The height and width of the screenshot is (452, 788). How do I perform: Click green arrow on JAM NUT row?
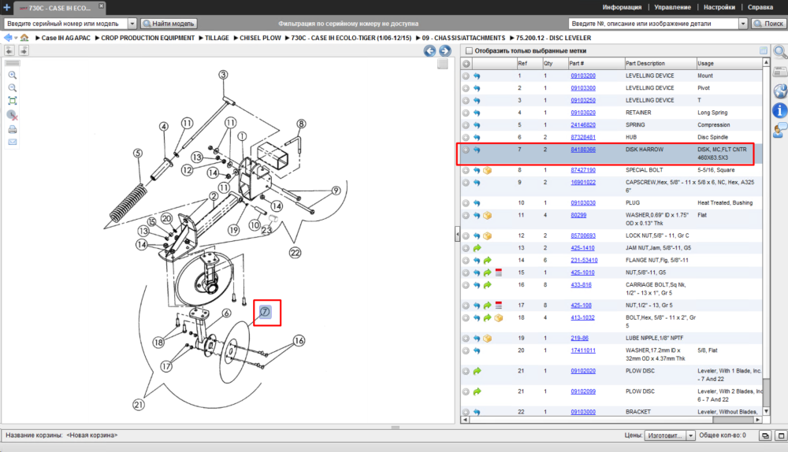[477, 248]
